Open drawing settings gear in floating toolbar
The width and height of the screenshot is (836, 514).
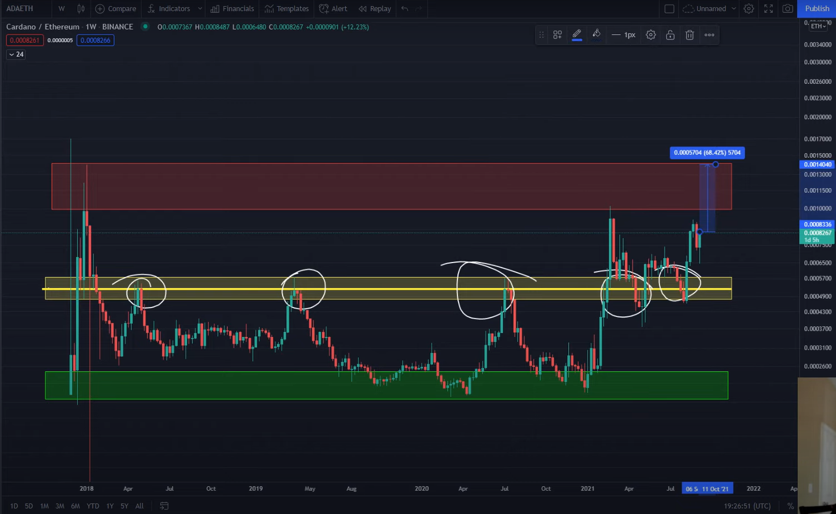[651, 35]
